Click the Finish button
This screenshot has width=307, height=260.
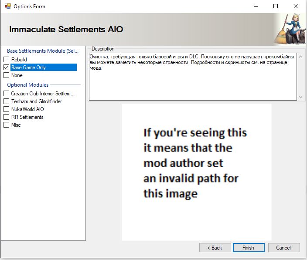pyautogui.click(x=249, y=248)
